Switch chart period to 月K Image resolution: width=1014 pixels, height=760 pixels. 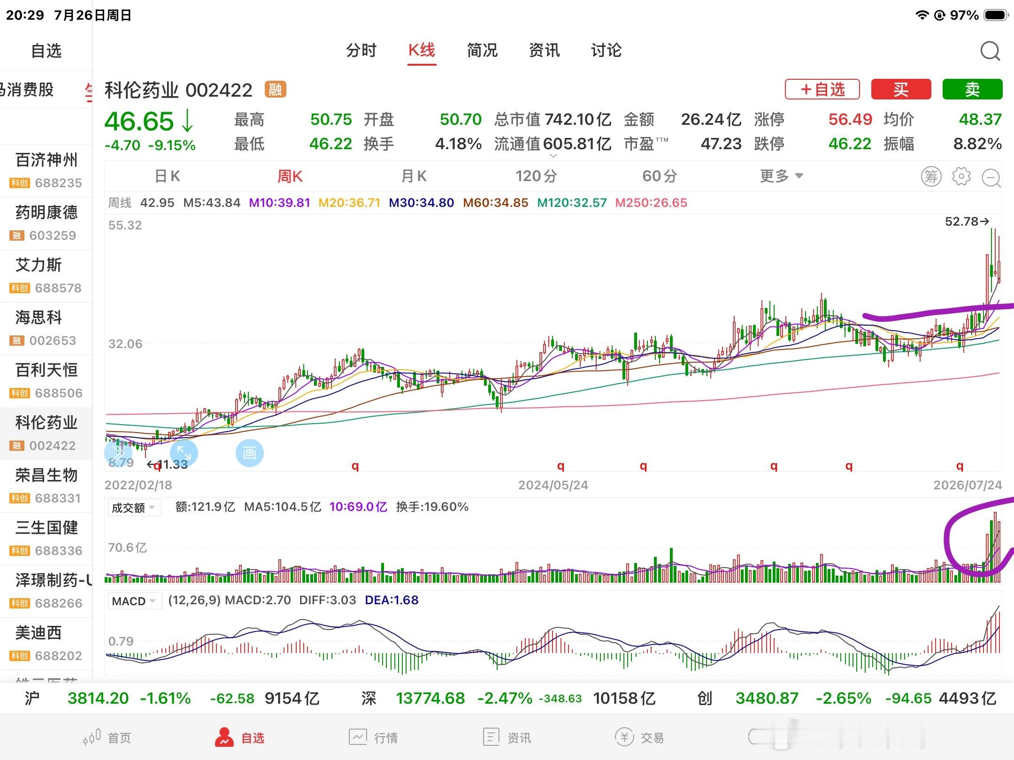414,176
